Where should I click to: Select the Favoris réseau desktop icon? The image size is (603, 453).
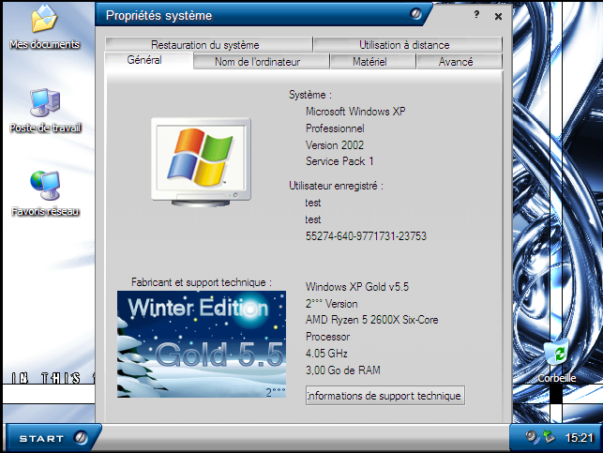(x=45, y=194)
